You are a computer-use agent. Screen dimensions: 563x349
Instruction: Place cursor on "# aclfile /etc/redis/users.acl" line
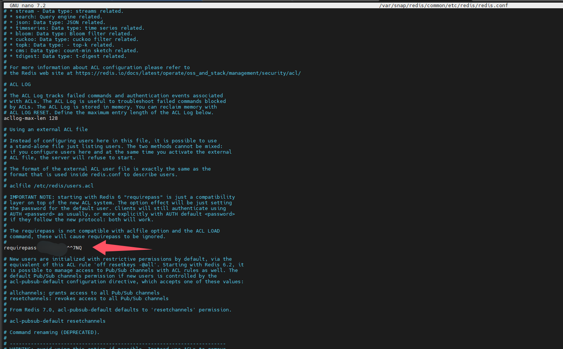49,186
